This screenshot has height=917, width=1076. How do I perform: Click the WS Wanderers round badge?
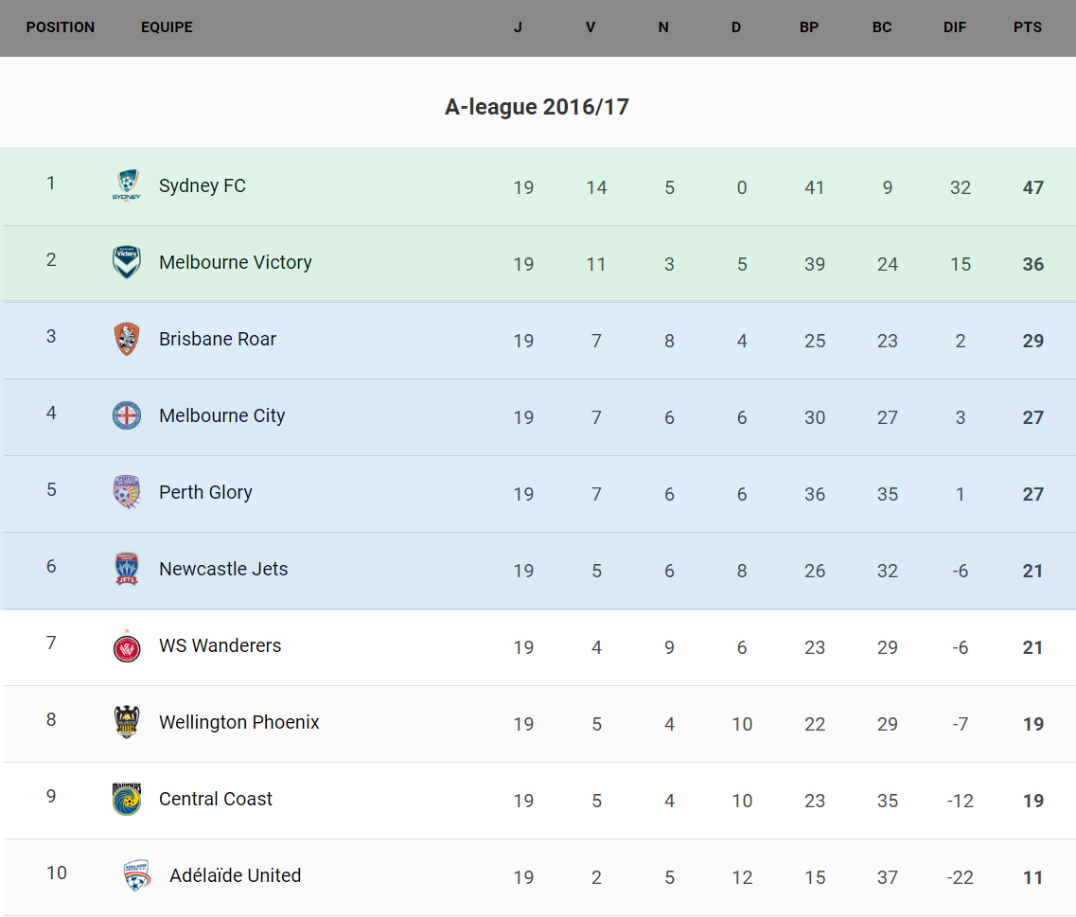pyautogui.click(x=127, y=646)
